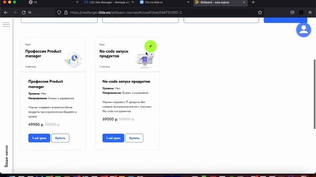Click the page vertical scrollbar thumb
316x177 pixels.
315,94
